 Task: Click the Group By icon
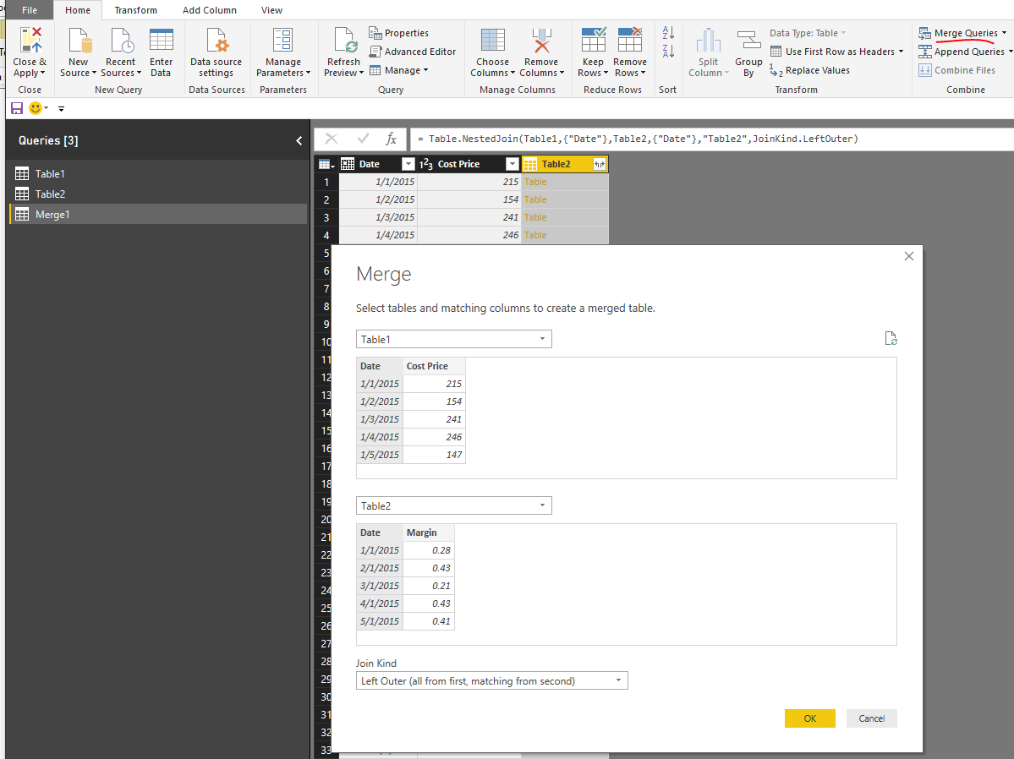point(748,41)
